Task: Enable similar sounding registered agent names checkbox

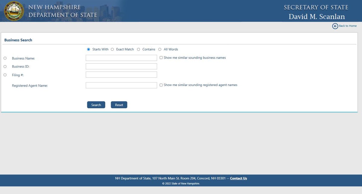Action: (161, 85)
